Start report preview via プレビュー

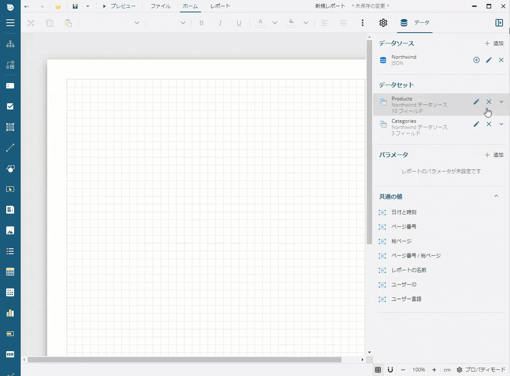[x=120, y=6]
